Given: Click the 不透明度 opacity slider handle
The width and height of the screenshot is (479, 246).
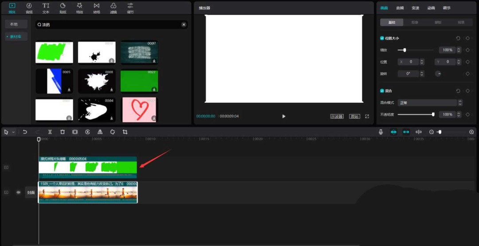Looking at the screenshot, I should click(x=433, y=115).
